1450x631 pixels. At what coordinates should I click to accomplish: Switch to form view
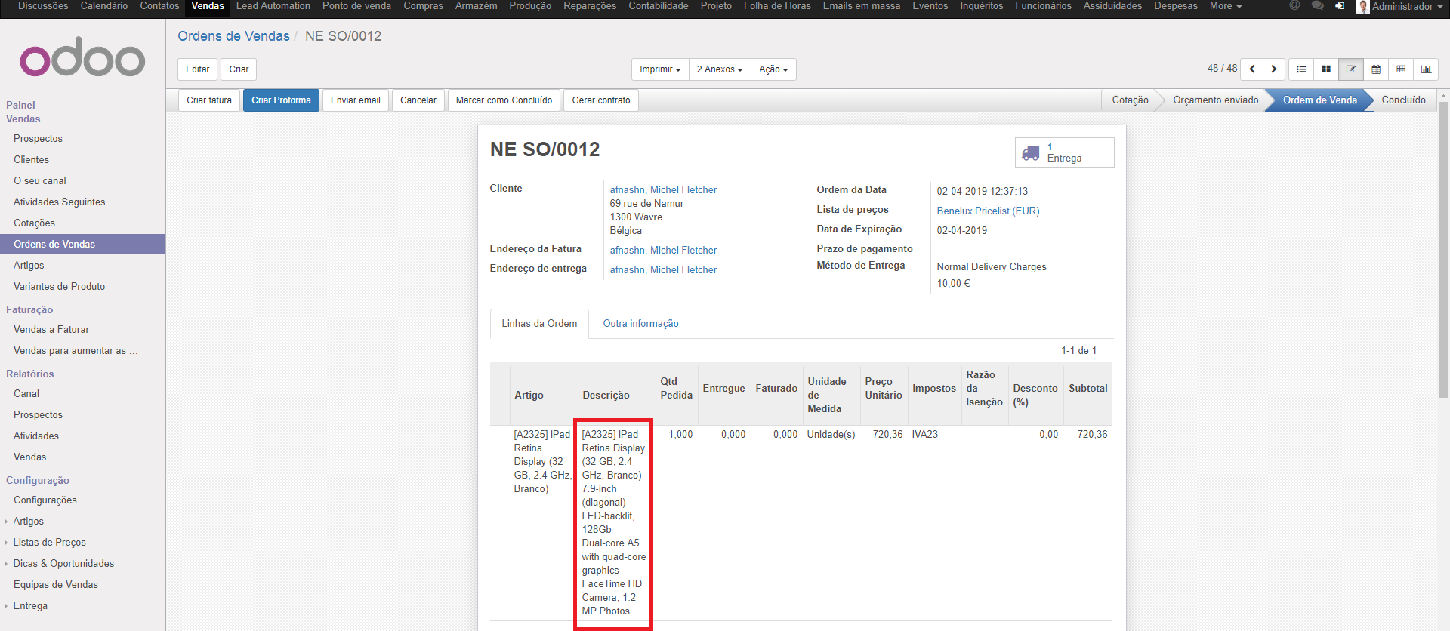[x=1351, y=69]
